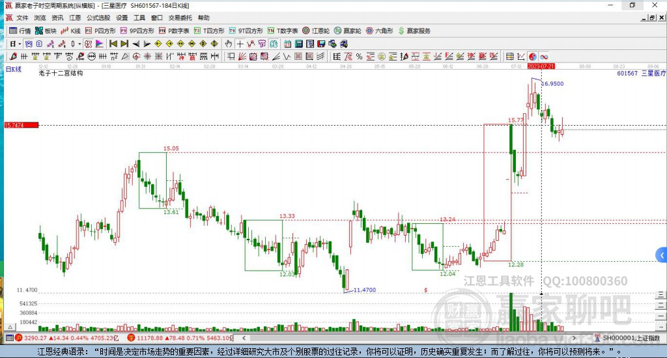Click the status bar keyboard table icon

9,338
